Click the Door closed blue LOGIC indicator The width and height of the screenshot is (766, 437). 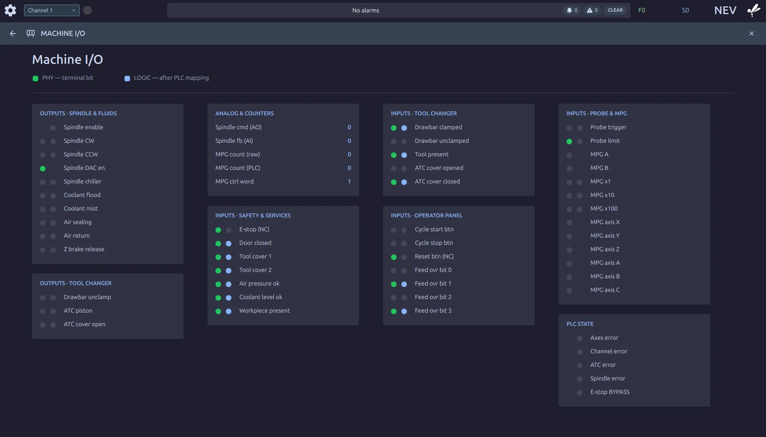tap(229, 244)
